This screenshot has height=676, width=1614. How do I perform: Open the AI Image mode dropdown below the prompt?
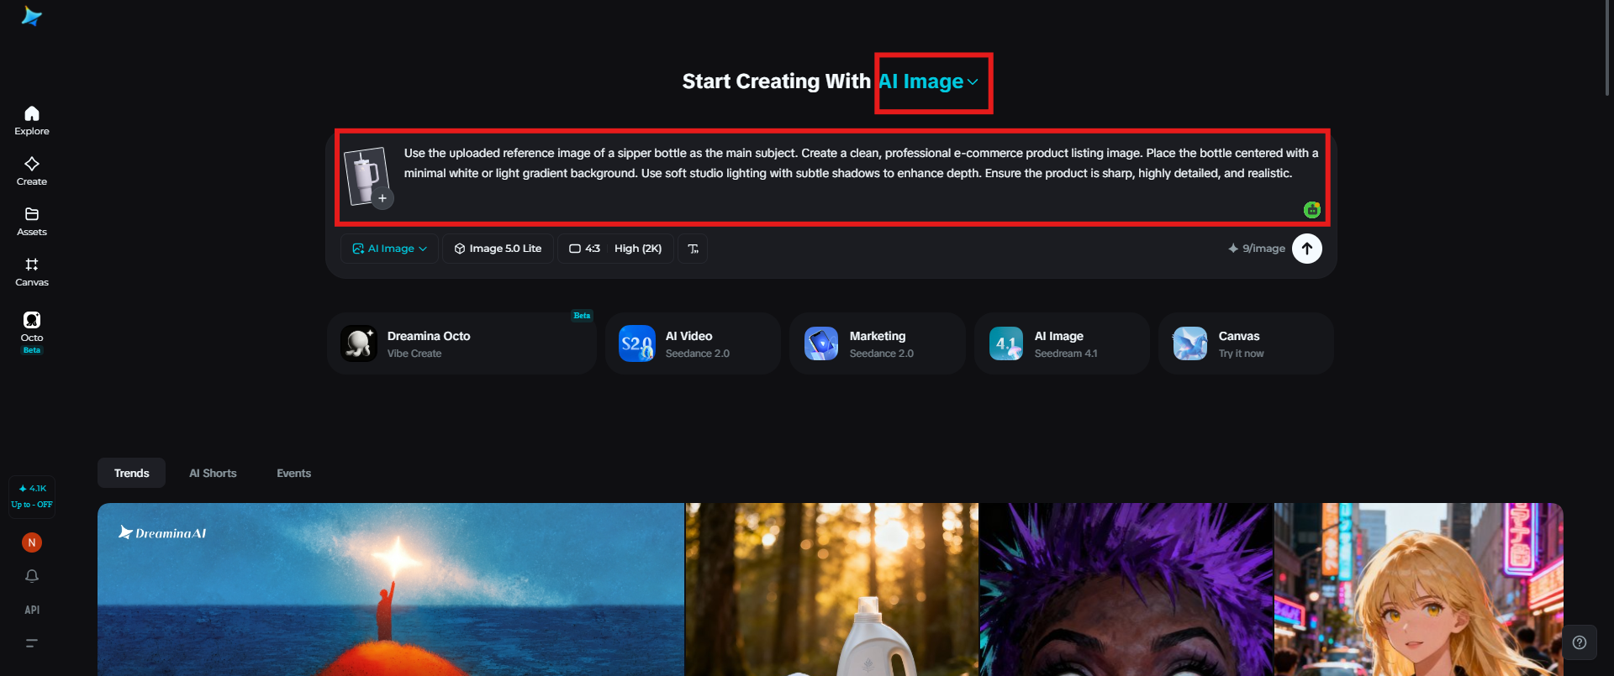point(390,249)
